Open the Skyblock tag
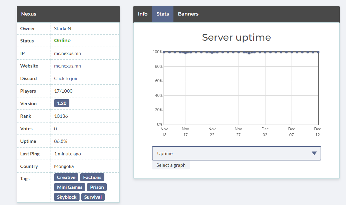The image size is (346, 205). pos(67,197)
